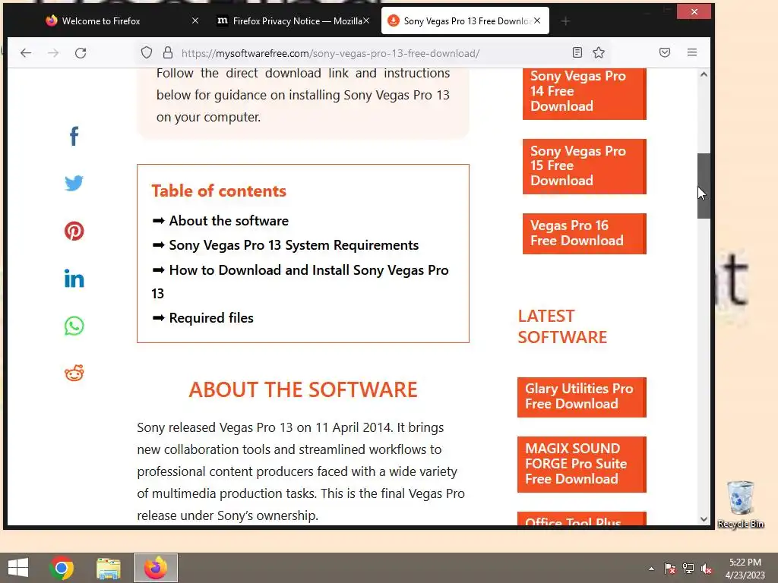Click scrollbar down arrow
778x583 pixels.
pos(704,519)
